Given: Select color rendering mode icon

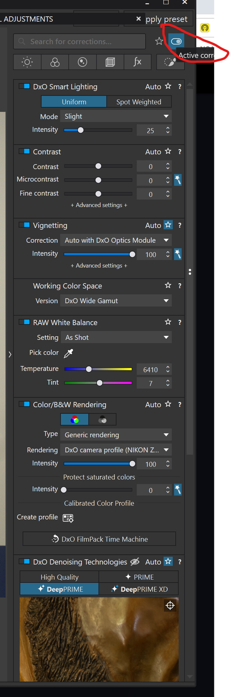Looking at the screenshot, I should click(75, 419).
